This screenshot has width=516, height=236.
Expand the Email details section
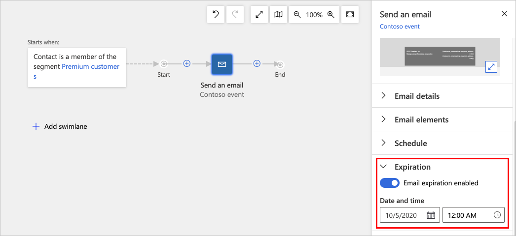click(x=443, y=96)
